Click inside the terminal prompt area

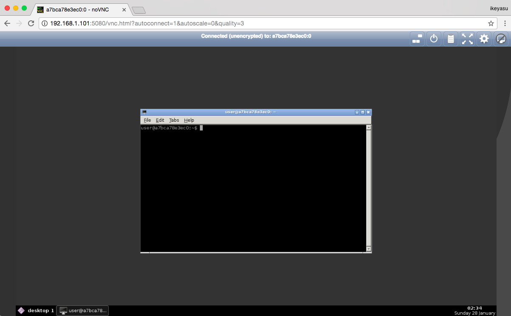253,188
